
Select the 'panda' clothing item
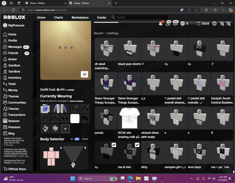point(106,118)
